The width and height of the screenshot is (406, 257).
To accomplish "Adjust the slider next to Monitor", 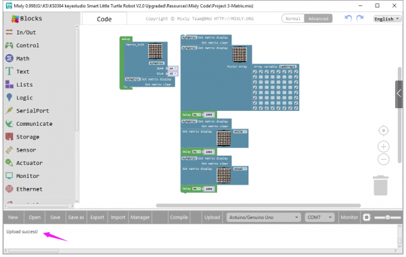I will pyautogui.click(x=387, y=217).
